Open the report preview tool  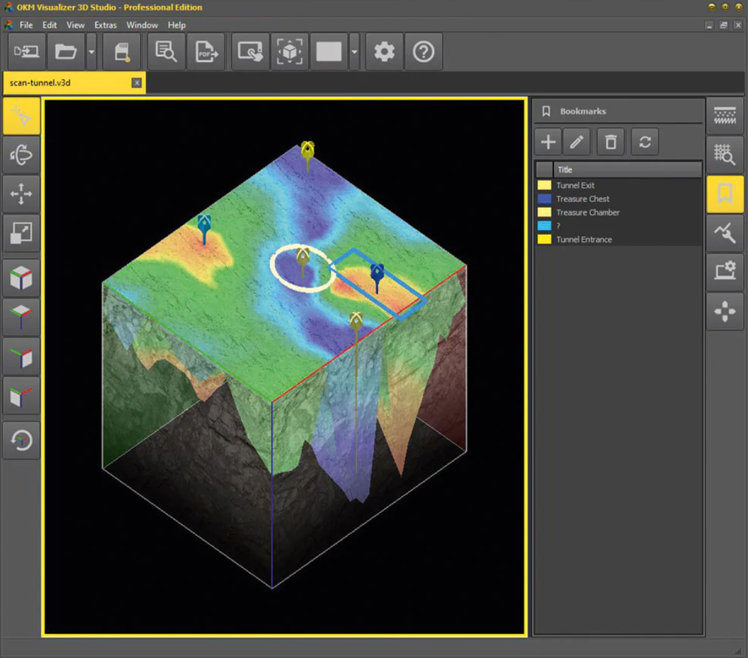(166, 51)
